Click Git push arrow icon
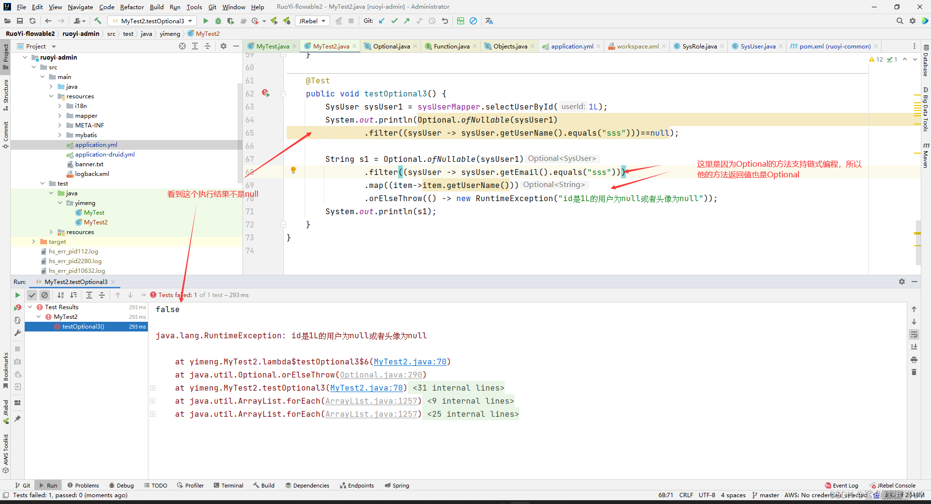 click(x=407, y=21)
